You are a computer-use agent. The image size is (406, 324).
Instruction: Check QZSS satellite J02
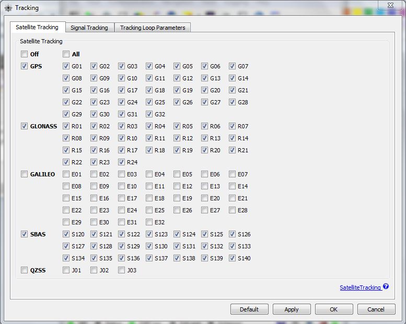pyautogui.click(x=94, y=270)
